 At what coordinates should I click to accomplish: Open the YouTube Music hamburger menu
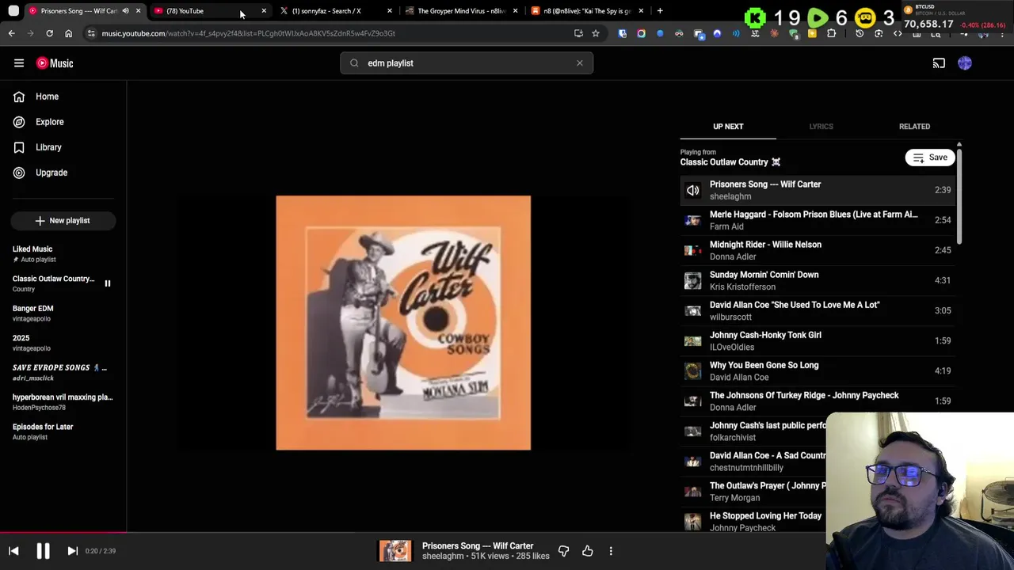point(19,63)
